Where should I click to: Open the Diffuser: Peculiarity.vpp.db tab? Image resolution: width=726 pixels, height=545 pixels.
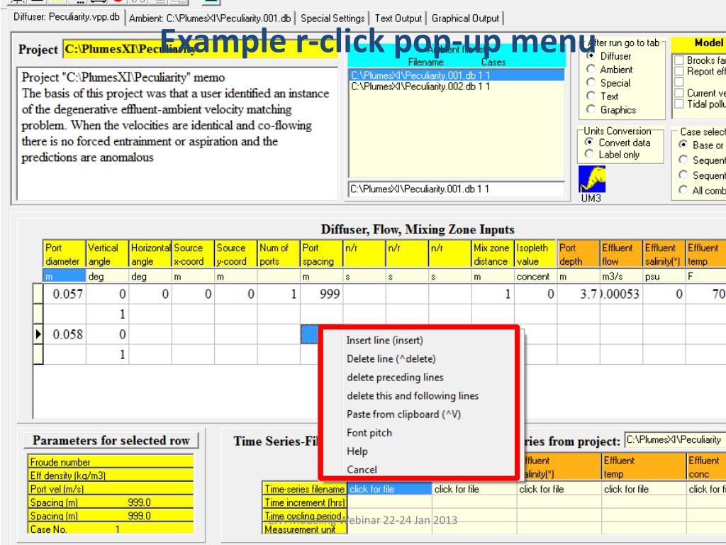(66, 18)
